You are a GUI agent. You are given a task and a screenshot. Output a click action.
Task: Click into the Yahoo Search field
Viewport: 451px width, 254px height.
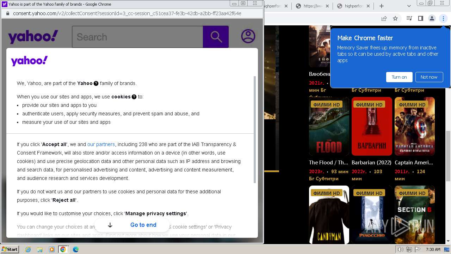click(137, 37)
